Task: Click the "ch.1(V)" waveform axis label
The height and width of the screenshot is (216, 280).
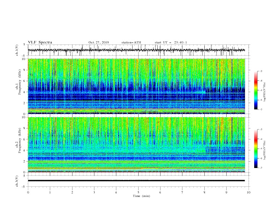Action: pyautogui.click(x=17, y=50)
